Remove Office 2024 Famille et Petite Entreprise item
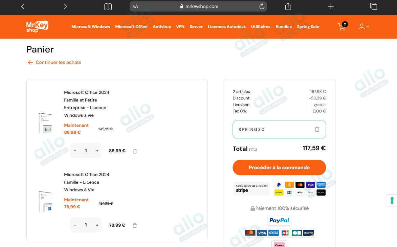Screen dimensions: 397x247 pyautogui.click(x=134, y=151)
